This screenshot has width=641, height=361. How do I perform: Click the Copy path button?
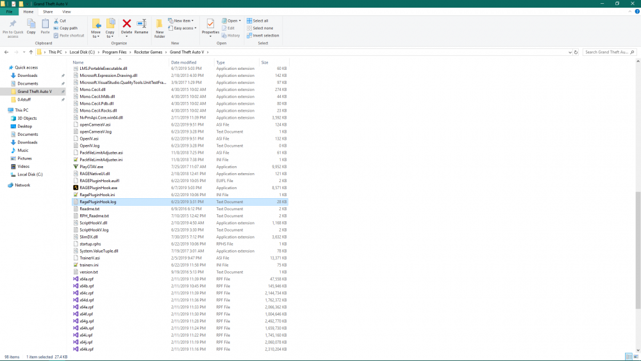click(68, 28)
